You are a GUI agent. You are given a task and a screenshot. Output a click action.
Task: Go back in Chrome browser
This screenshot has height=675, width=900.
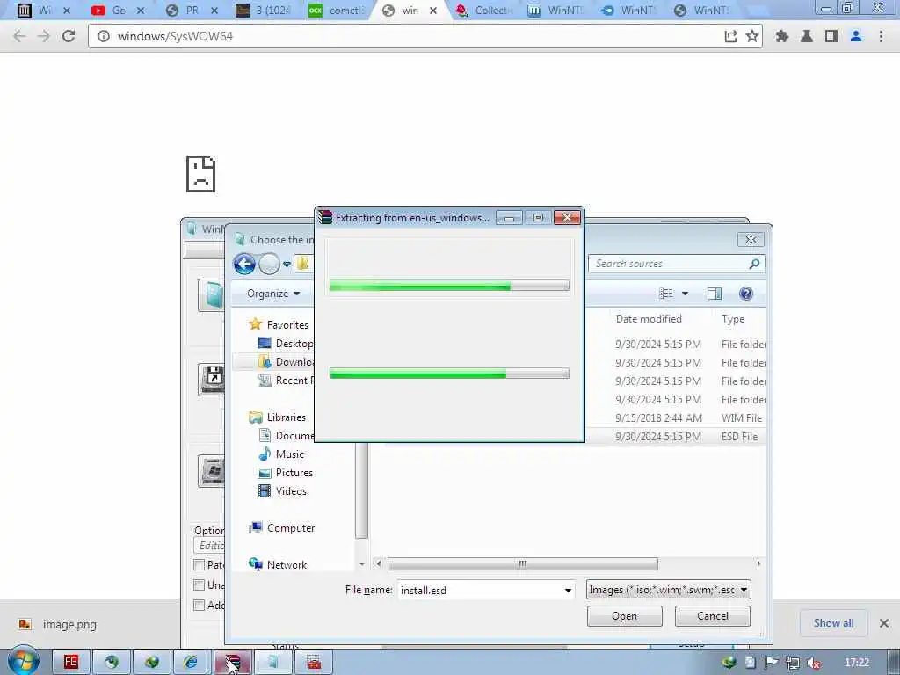point(19,36)
